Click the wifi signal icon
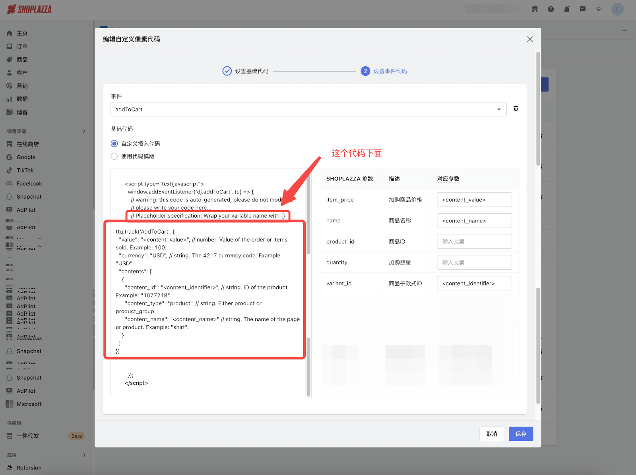 click(x=599, y=9)
